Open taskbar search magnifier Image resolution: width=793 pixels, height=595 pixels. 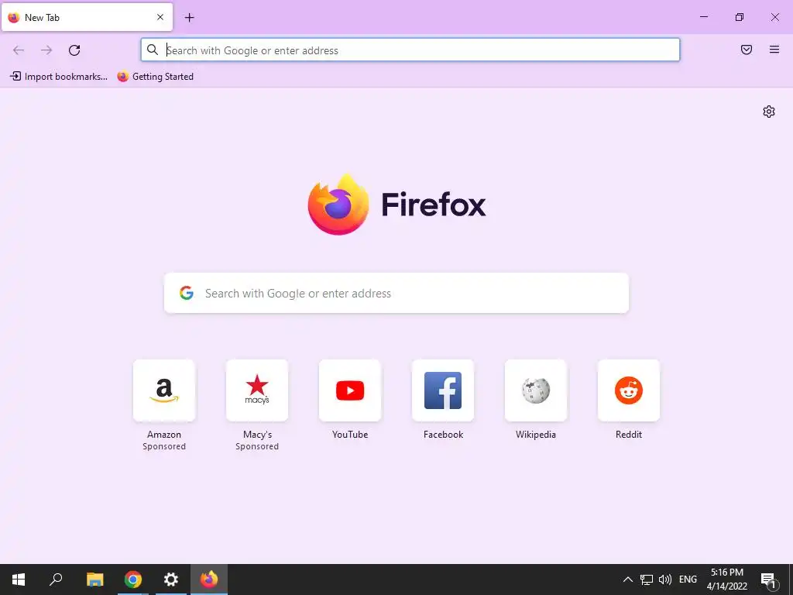click(56, 580)
